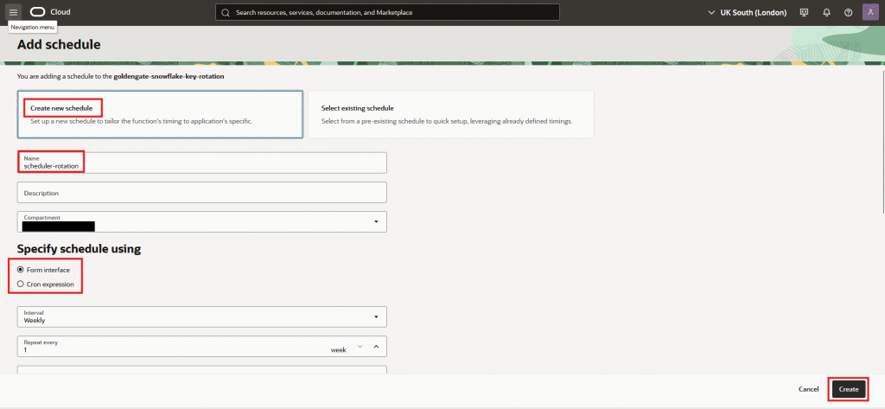This screenshot has width=885, height=409.
Task: Open the notifications bell
Action: coord(826,12)
